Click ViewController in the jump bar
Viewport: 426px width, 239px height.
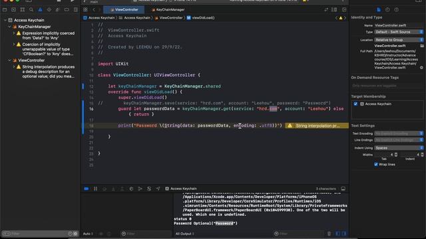pos(168,18)
